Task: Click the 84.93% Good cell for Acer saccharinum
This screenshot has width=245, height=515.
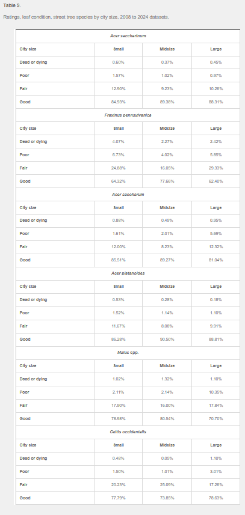Action: coord(119,102)
